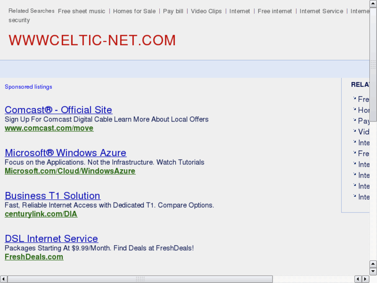Open sidebar related link starting 'Pay'
The width and height of the screenshot is (377, 283).
pyautogui.click(x=364, y=121)
